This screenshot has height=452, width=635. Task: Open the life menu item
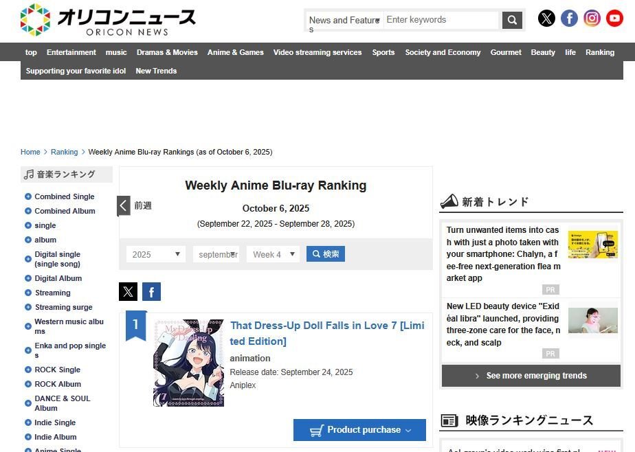coord(570,52)
